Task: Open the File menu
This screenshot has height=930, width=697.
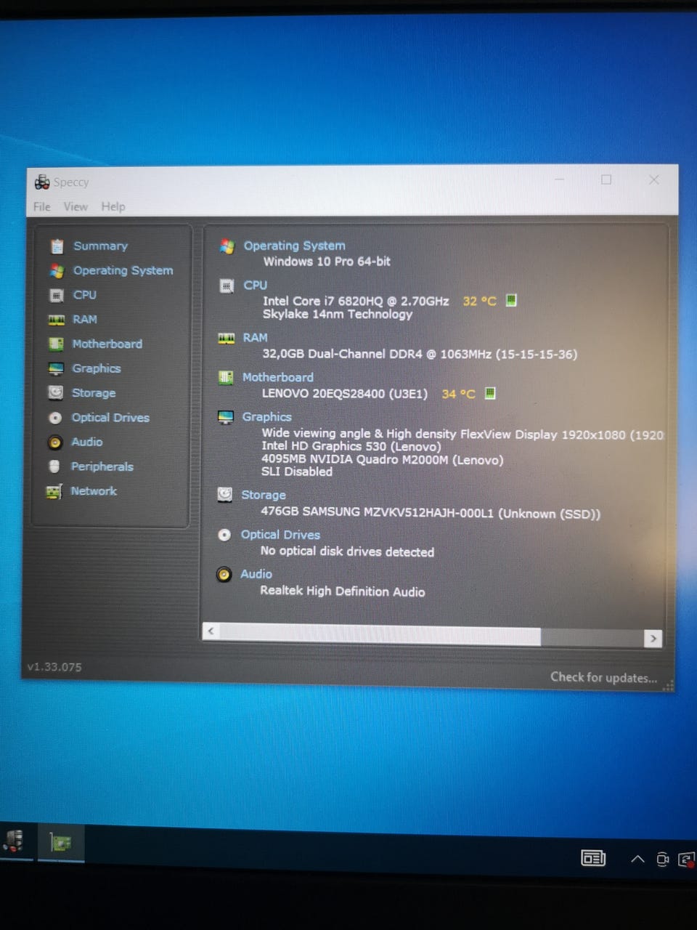Action: point(42,206)
